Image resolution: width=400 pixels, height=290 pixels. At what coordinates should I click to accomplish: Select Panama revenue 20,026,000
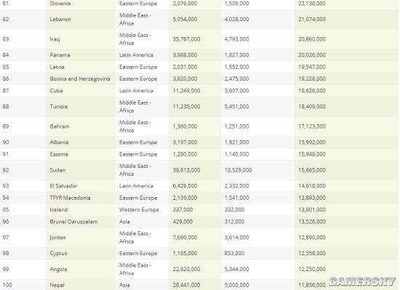pos(312,55)
